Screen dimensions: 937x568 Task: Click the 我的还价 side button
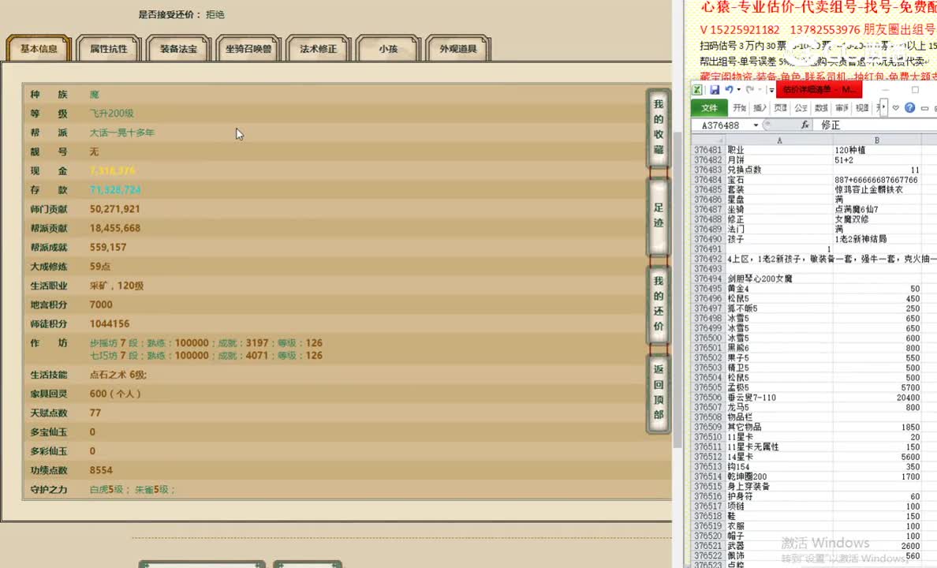tap(659, 304)
